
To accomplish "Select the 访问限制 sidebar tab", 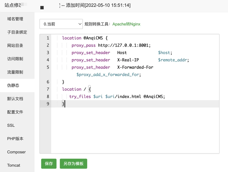I will click(x=15, y=59).
